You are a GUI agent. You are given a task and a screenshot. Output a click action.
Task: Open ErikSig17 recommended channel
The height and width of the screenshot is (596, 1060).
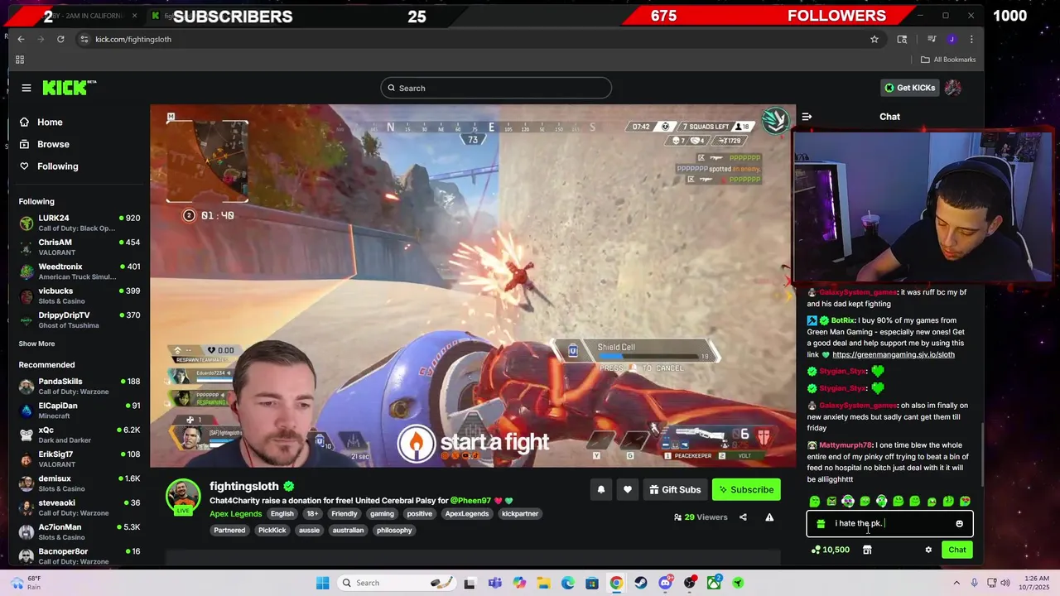[79, 459]
